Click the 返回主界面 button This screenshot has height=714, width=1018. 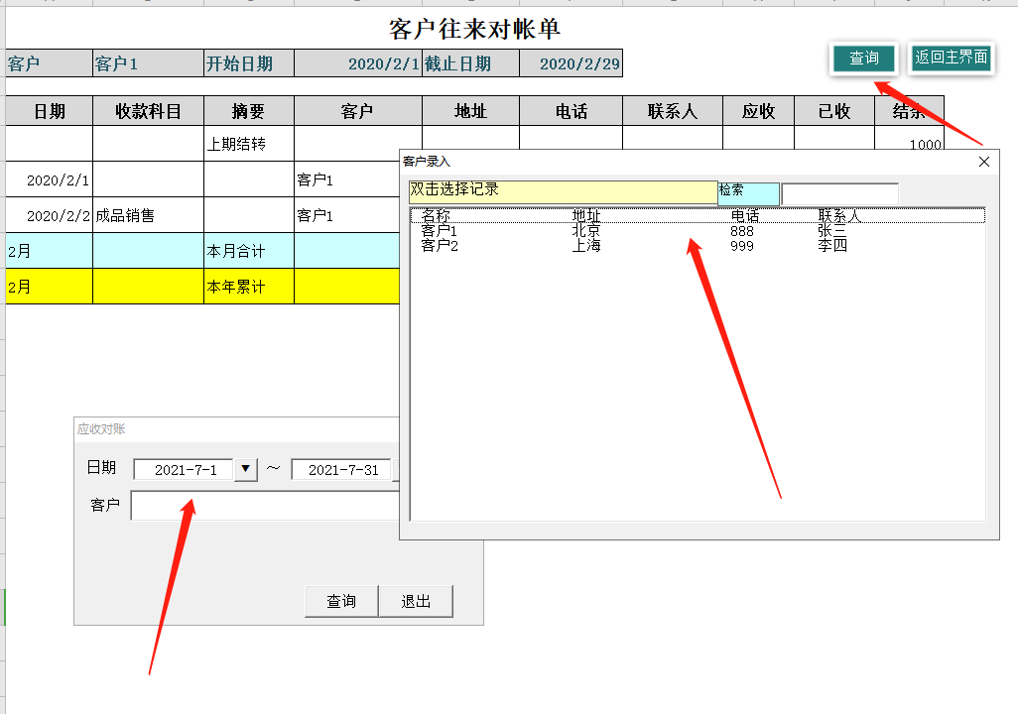click(952, 58)
